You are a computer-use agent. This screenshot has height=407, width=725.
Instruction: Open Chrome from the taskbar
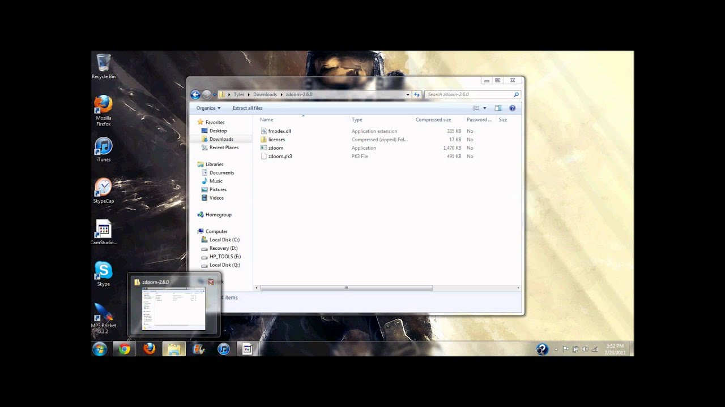click(125, 349)
